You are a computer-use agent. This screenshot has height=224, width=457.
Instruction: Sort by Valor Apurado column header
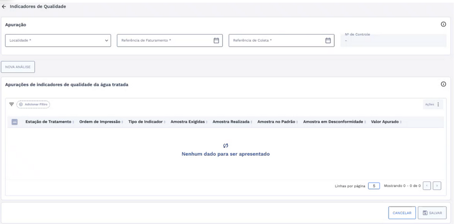[385, 122]
